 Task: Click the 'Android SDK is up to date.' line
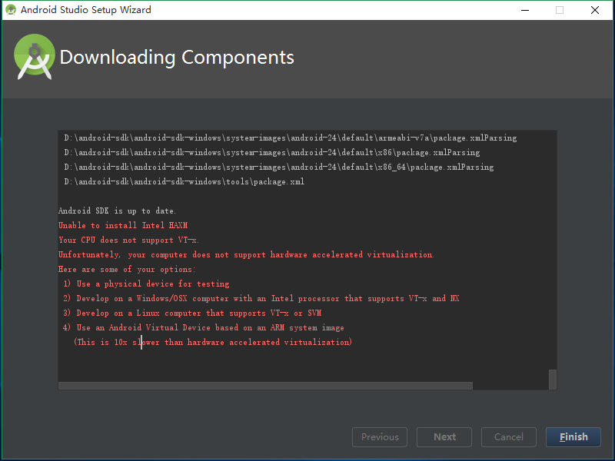pos(117,211)
